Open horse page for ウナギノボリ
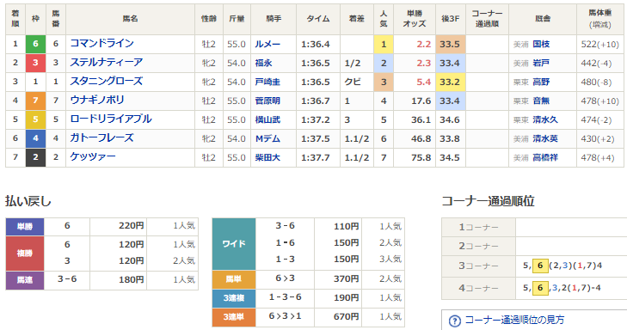This screenshot has width=627, height=330. tap(97, 100)
